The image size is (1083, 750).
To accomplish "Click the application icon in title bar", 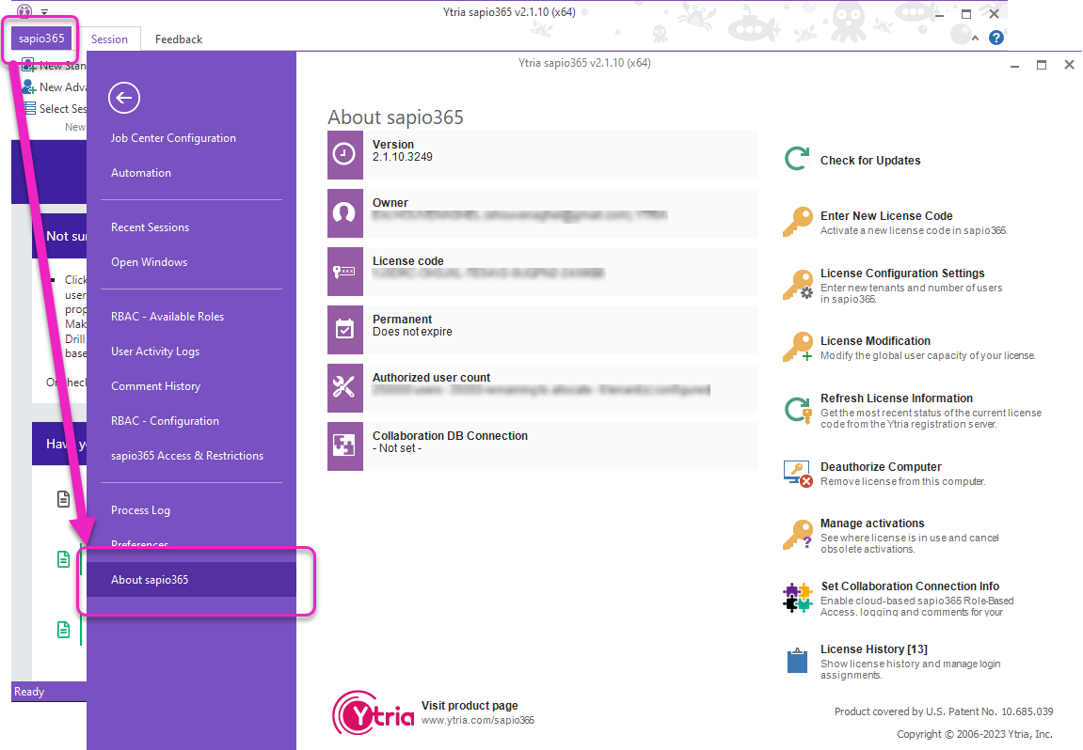I will coord(24,11).
